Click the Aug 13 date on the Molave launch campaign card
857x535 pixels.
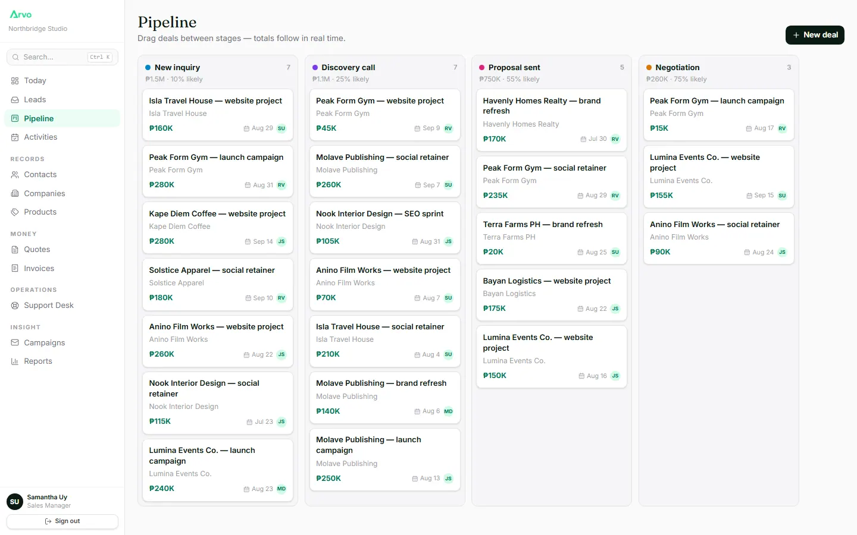426,479
